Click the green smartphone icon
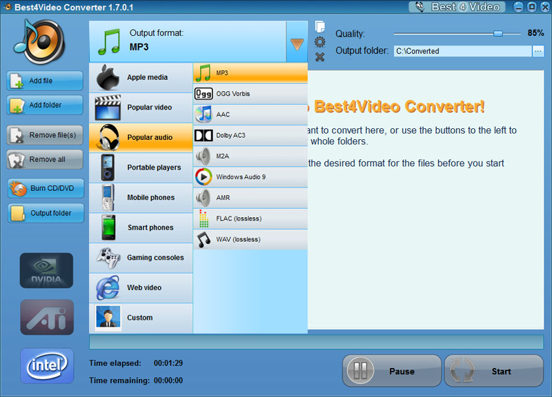552x397 pixels. (108, 228)
